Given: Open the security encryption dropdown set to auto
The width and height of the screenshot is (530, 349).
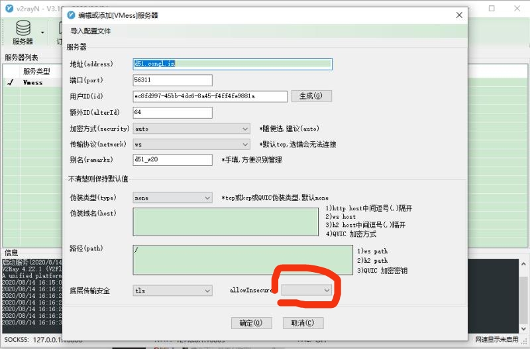Looking at the screenshot, I should [x=191, y=129].
